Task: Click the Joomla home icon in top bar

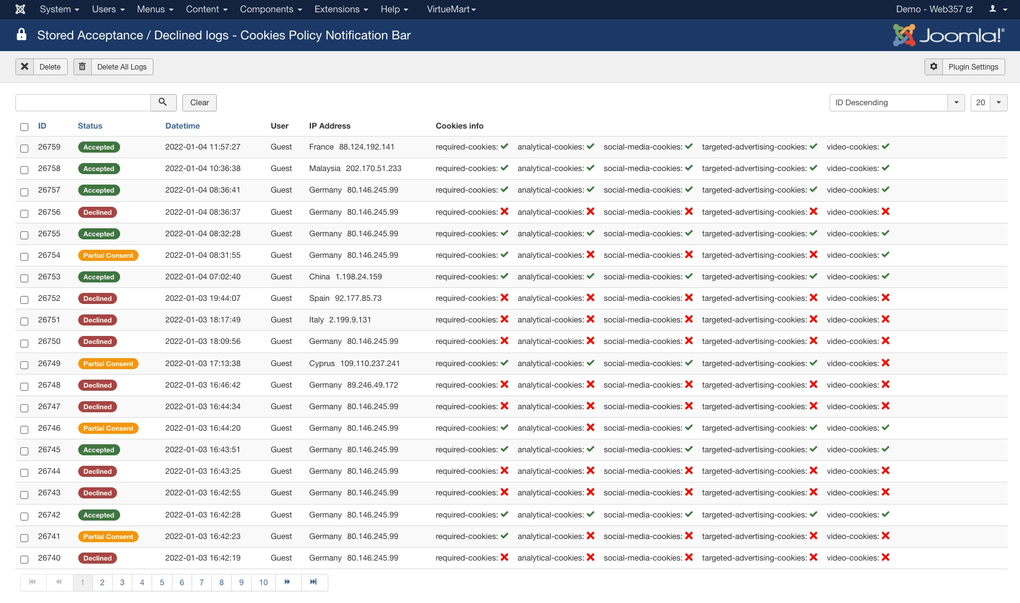Action: click(20, 9)
